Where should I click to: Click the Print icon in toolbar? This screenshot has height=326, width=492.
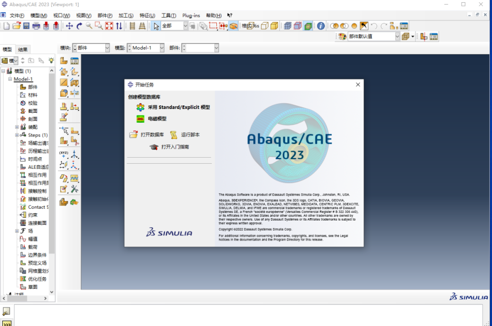click(x=36, y=26)
